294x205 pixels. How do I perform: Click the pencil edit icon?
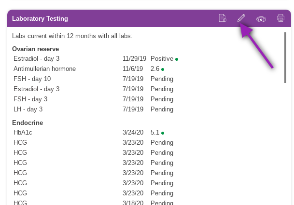tap(241, 18)
